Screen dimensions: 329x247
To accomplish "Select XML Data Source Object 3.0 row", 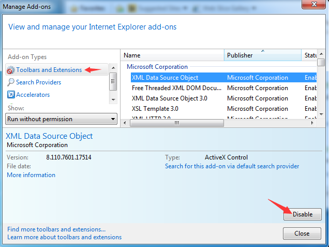I will click(x=223, y=98).
